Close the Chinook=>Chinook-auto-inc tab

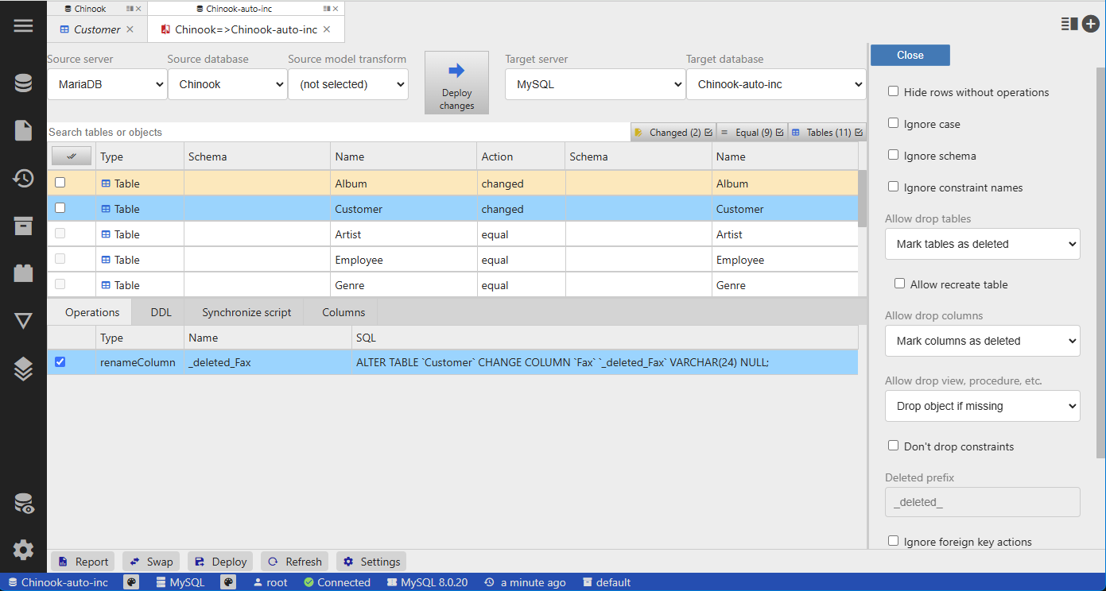click(x=328, y=29)
